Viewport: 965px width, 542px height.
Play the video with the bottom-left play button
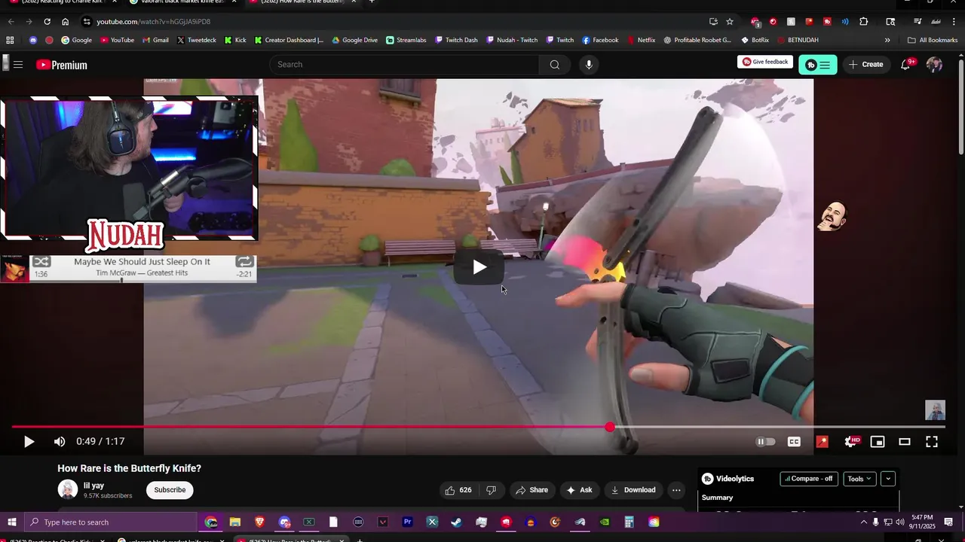pyautogui.click(x=29, y=442)
